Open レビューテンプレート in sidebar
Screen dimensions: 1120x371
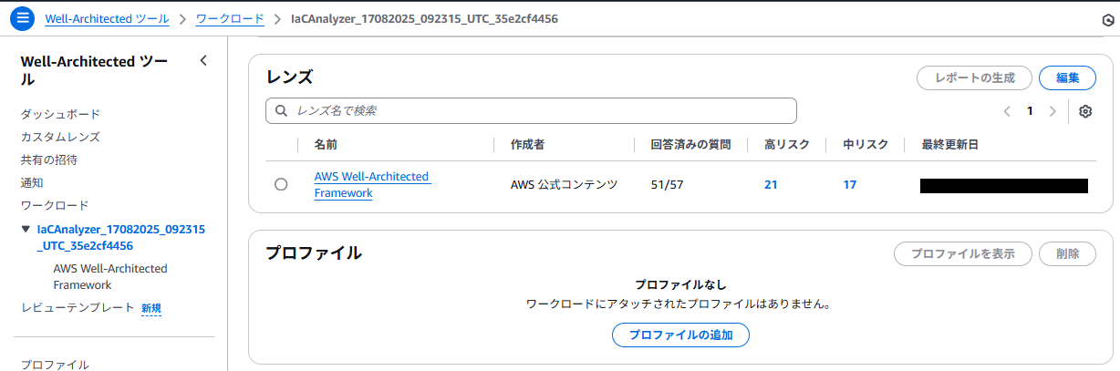pos(78,308)
